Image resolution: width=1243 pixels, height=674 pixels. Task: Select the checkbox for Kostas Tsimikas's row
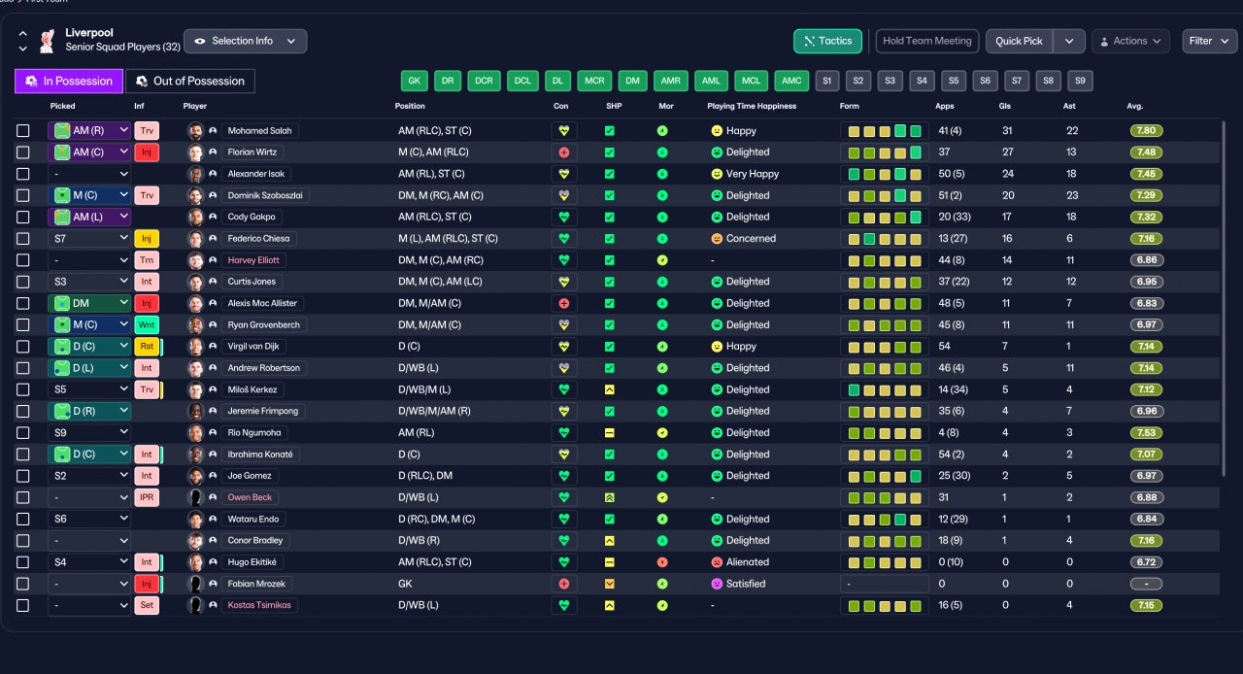tap(22, 605)
